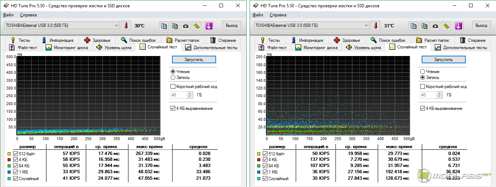The image size is (496, 187).
Task: Open Справка menu in 30°C window
Action: [28, 15]
